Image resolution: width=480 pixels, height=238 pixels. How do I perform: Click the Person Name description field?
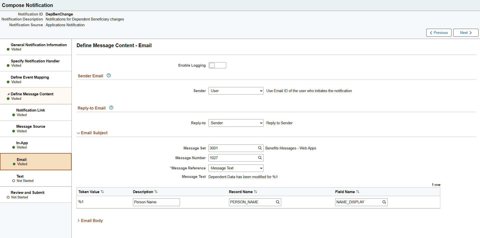pos(156,202)
